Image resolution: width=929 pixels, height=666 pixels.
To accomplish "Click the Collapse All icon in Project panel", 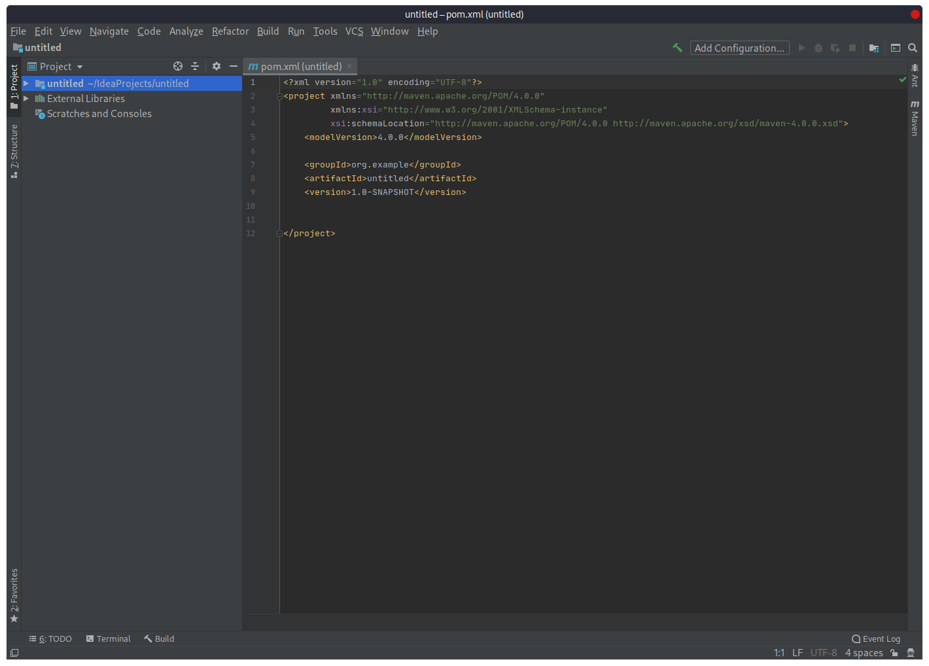I will click(x=195, y=66).
